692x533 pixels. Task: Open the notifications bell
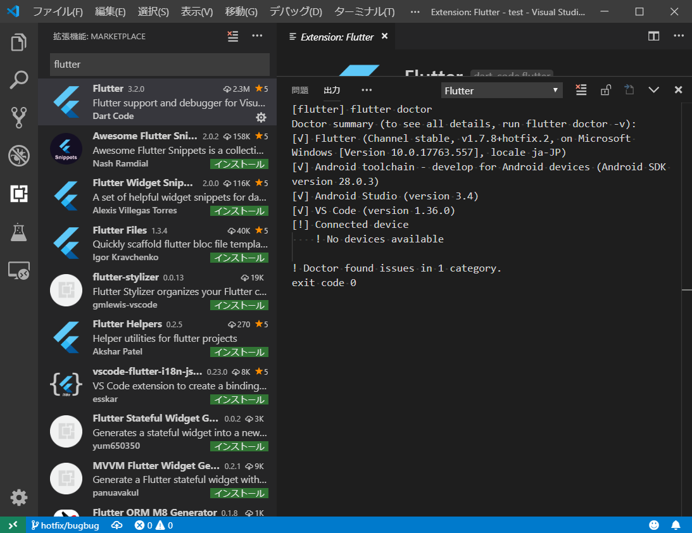coord(676,525)
